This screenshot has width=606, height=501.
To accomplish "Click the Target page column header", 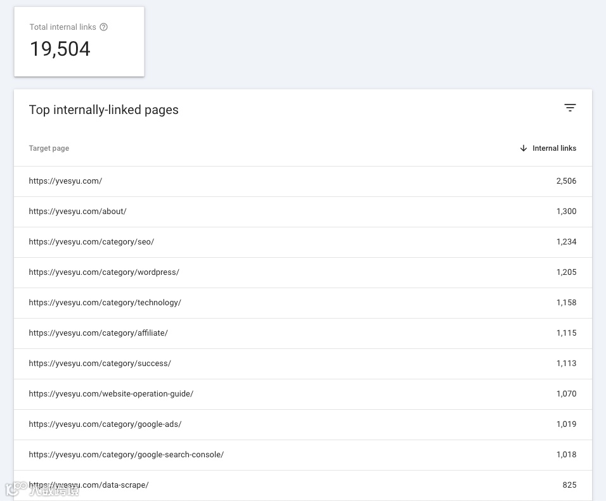I will click(49, 148).
